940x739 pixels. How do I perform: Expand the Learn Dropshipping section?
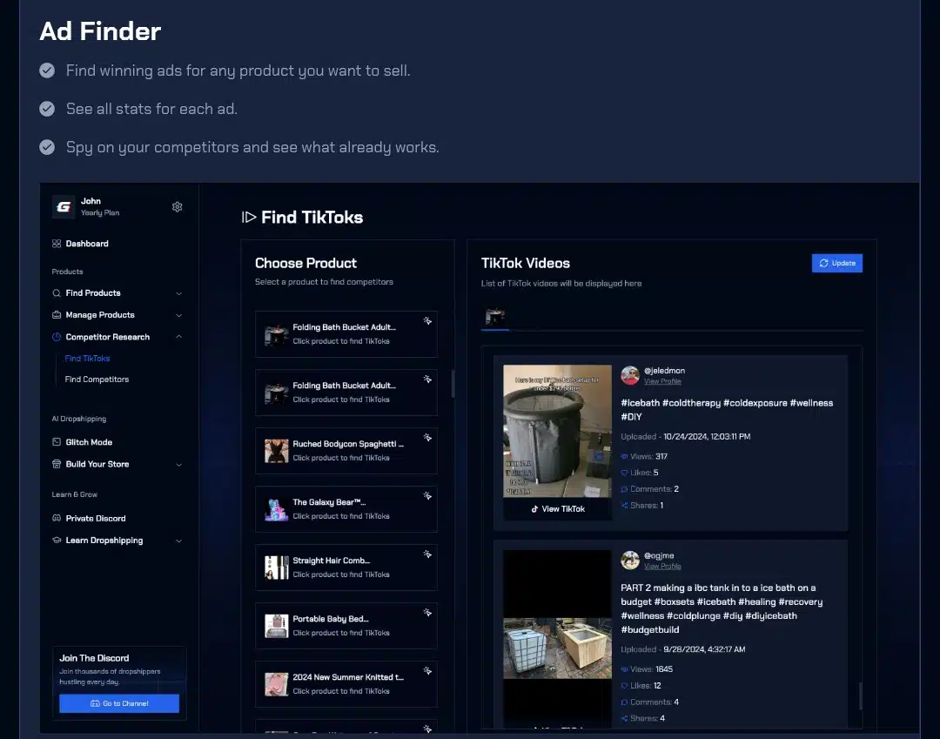179,541
